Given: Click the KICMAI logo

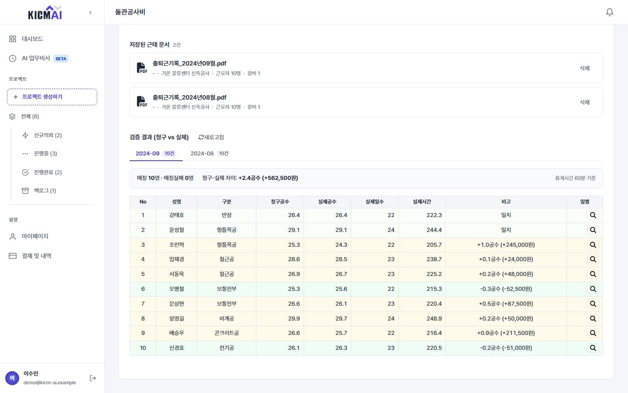Looking at the screenshot, I should (45, 12).
